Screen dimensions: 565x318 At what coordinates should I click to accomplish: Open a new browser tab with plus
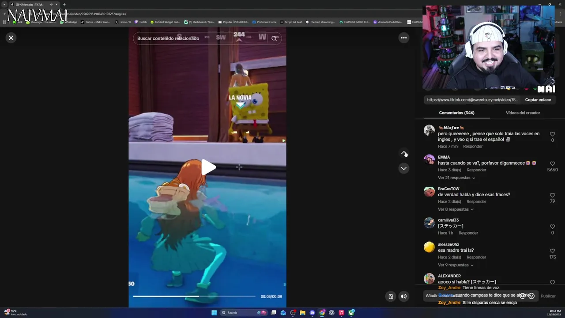click(x=64, y=4)
